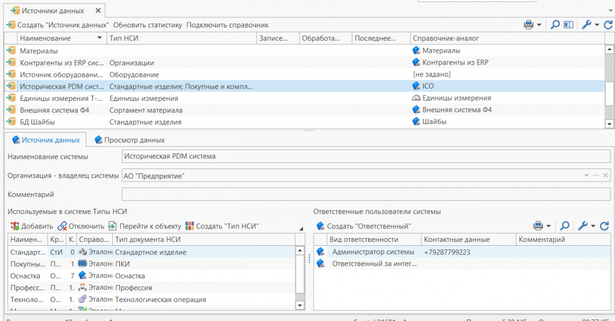Open the Организация - владелец системы dropdown
The width and height of the screenshot is (615, 321).
coord(586,176)
